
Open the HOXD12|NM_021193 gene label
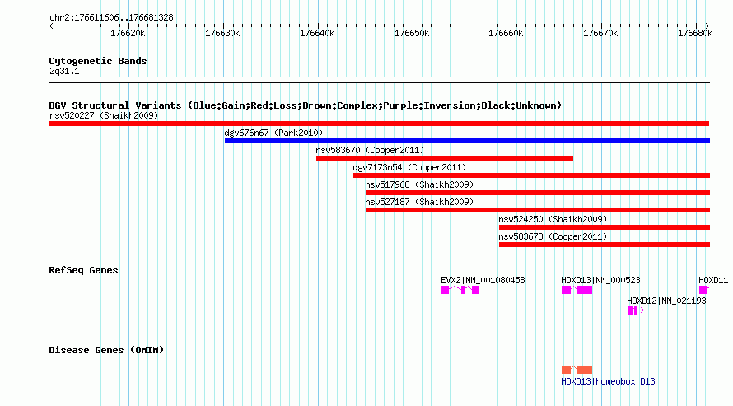click(666, 301)
